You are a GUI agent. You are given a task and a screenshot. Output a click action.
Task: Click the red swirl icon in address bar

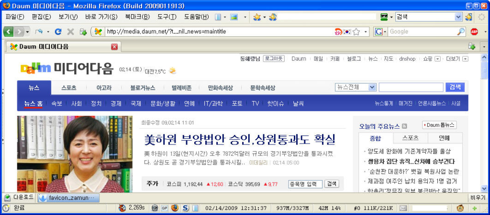coord(338,31)
